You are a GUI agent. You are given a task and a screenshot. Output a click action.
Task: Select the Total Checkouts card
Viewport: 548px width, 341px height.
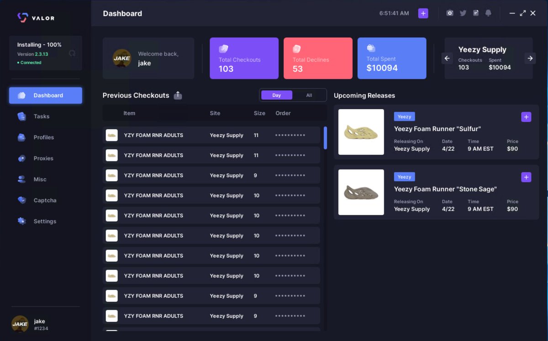point(244,59)
